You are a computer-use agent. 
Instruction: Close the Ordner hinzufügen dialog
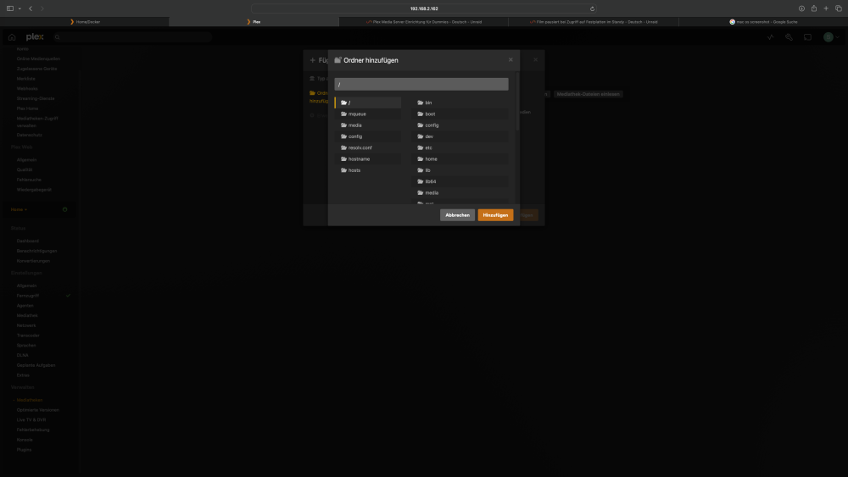point(510,60)
